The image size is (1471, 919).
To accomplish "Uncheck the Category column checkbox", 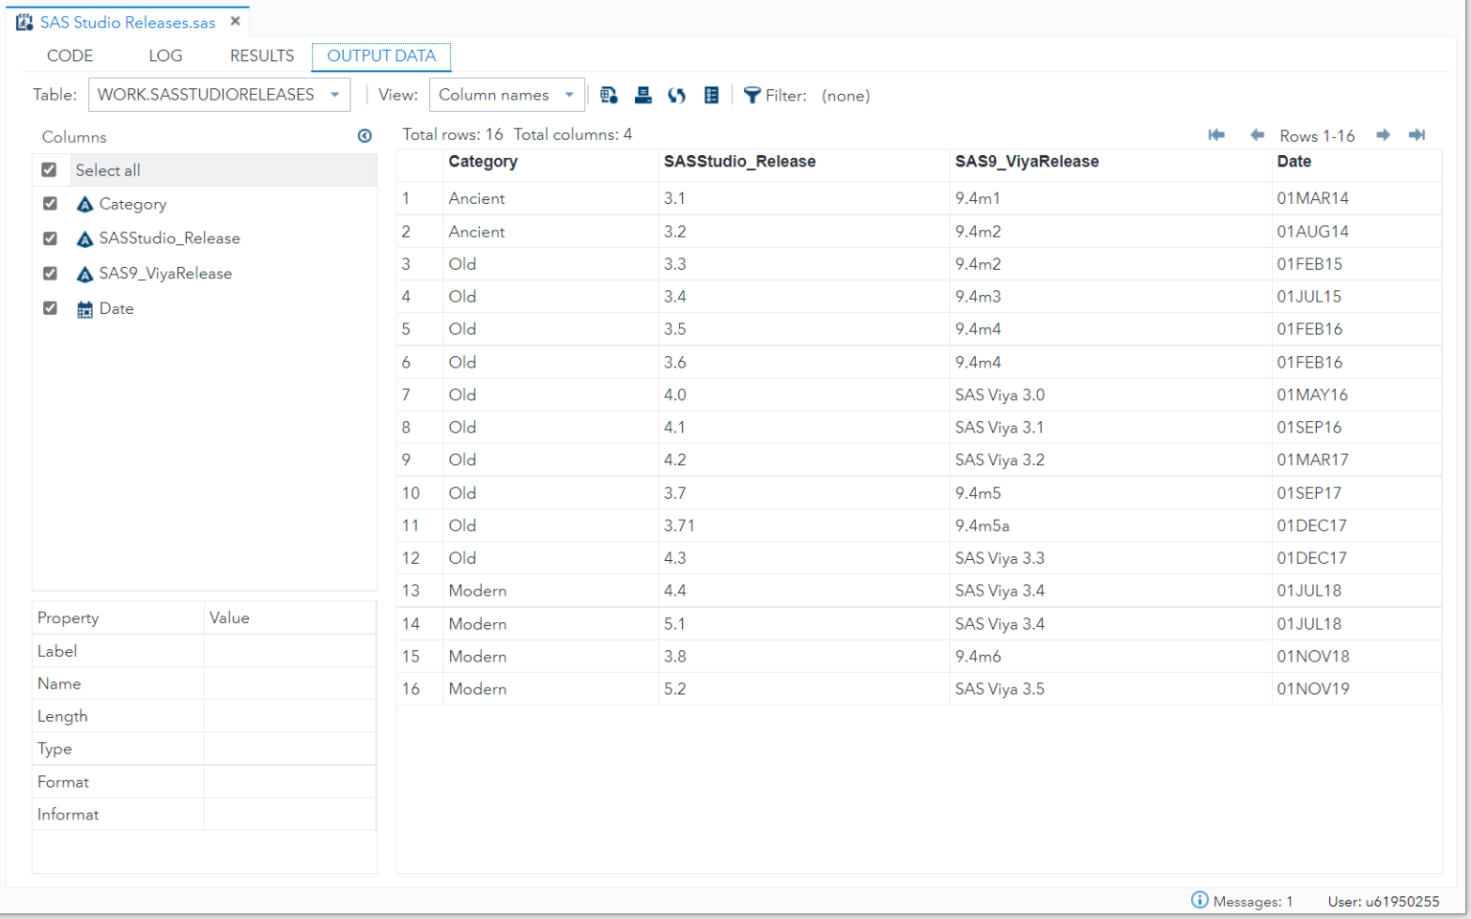I will point(50,204).
